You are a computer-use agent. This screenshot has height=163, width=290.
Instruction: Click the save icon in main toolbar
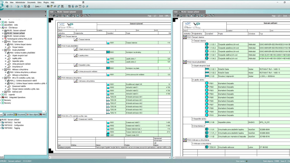pyautogui.click(x=25, y=6)
